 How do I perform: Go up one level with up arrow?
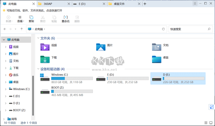point(21,29)
